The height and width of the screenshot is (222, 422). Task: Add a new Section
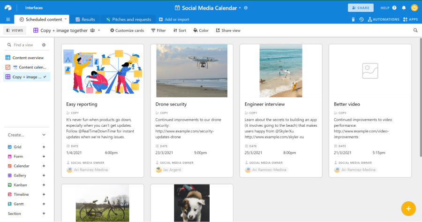(x=44, y=214)
